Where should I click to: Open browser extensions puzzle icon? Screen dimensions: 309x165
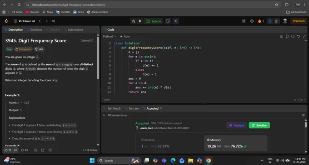287,5
